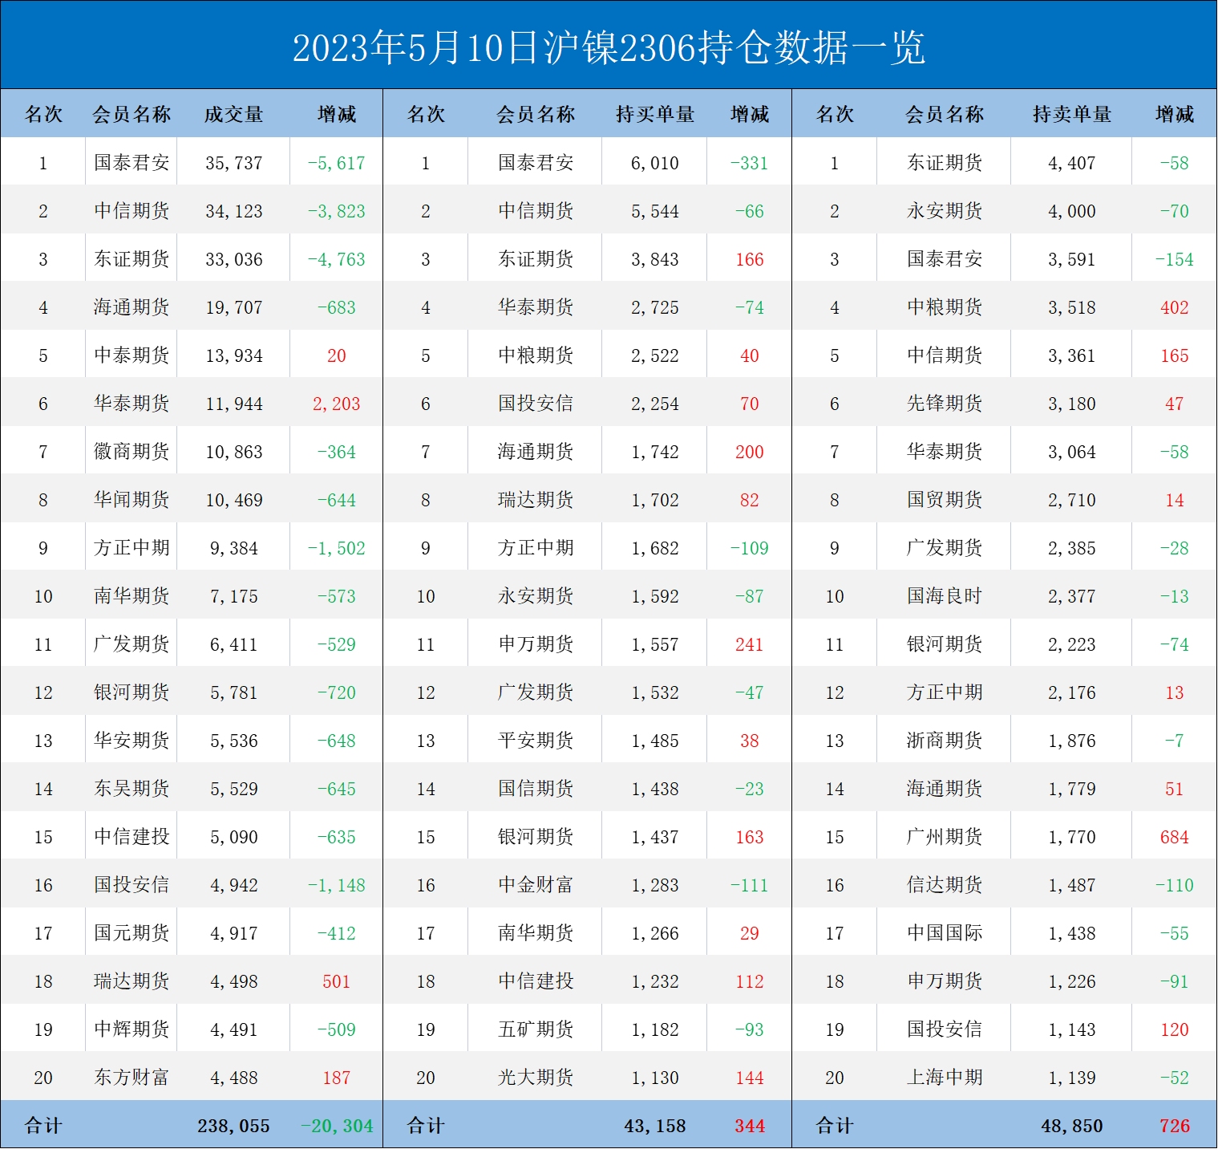Select the 持卖单量 column header
Image resolution: width=1218 pixels, height=1149 pixels.
(x=1071, y=114)
